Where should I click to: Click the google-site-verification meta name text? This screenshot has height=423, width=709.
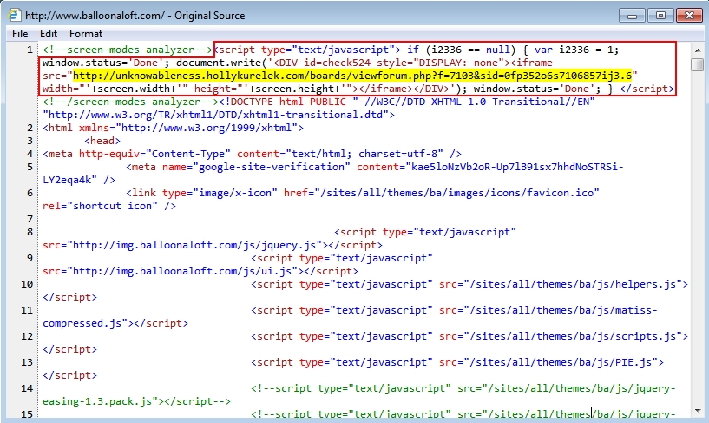273,167
